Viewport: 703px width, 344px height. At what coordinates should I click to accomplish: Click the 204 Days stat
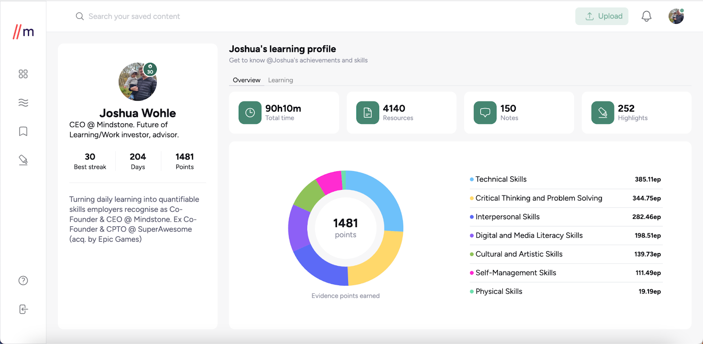click(x=138, y=161)
